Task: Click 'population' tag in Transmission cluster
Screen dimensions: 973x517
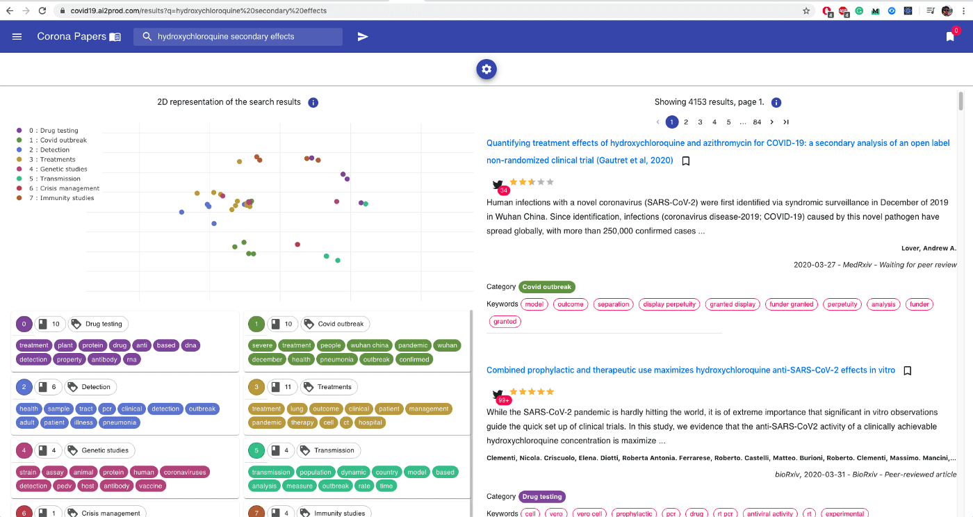Action: pos(316,473)
